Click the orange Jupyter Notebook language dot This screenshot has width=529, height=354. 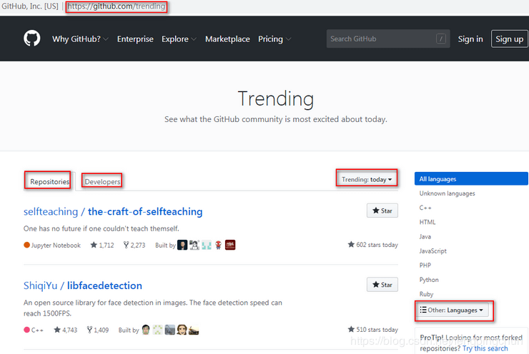tap(26, 245)
